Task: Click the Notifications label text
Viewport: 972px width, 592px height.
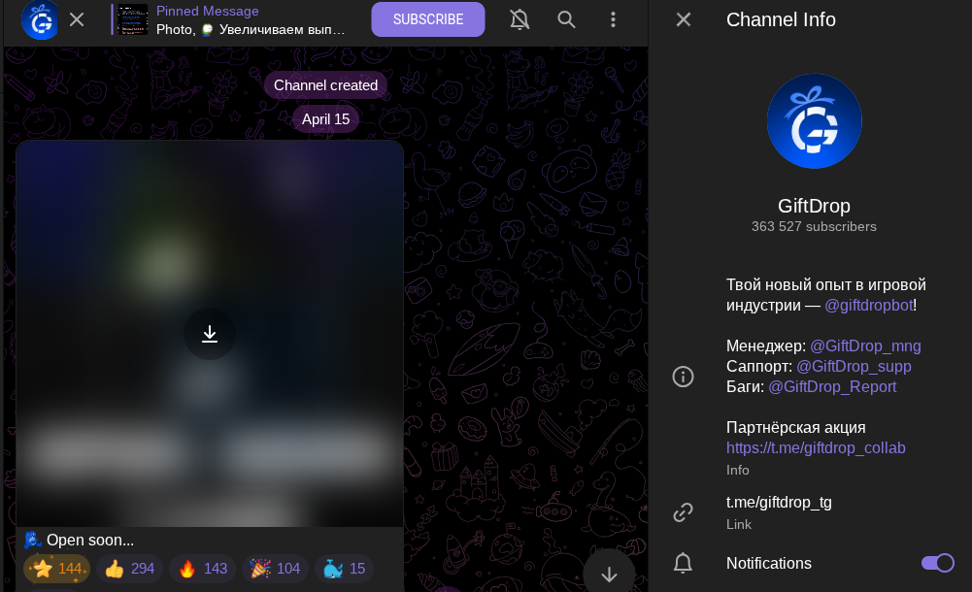Action: [769, 563]
